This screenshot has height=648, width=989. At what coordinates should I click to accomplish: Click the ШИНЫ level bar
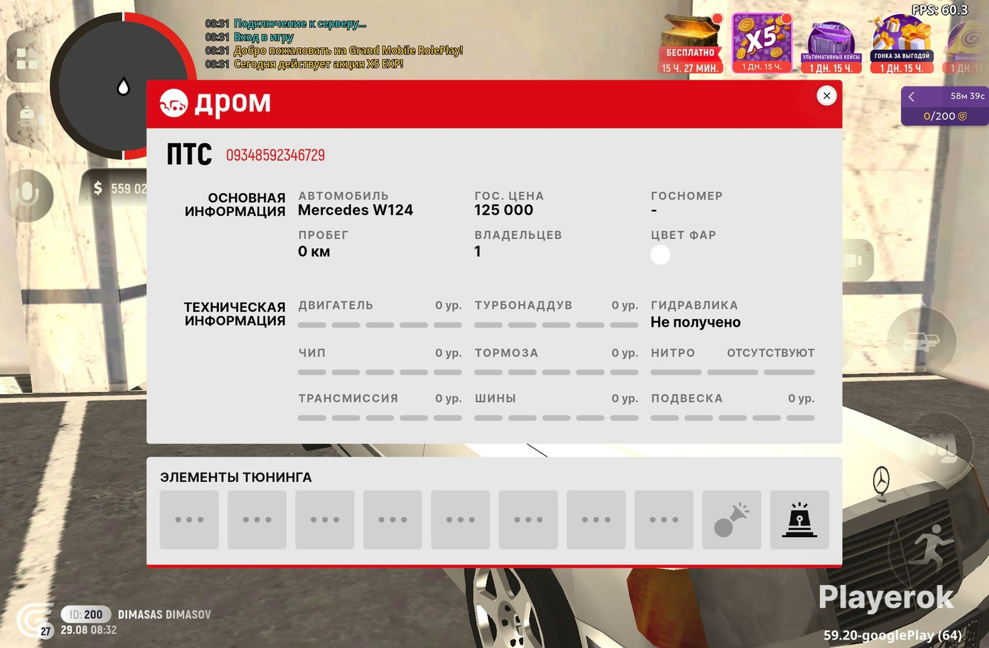[x=556, y=417]
